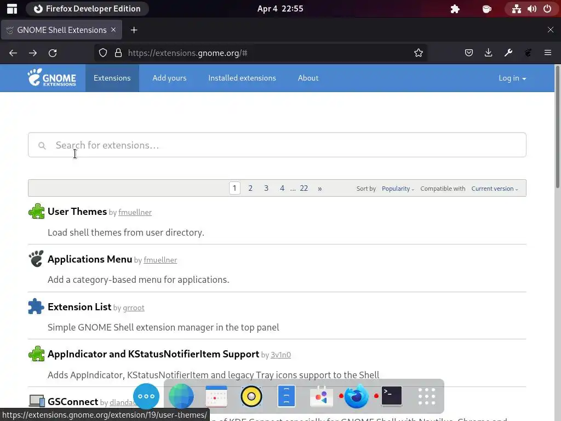Click the User Themes puzzle icon
The image size is (561, 421).
pyautogui.click(x=36, y=211)
